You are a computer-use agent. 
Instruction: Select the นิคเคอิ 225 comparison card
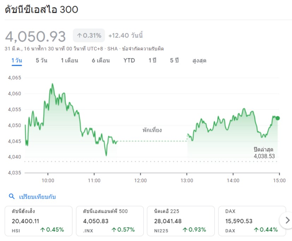(181, 221)
